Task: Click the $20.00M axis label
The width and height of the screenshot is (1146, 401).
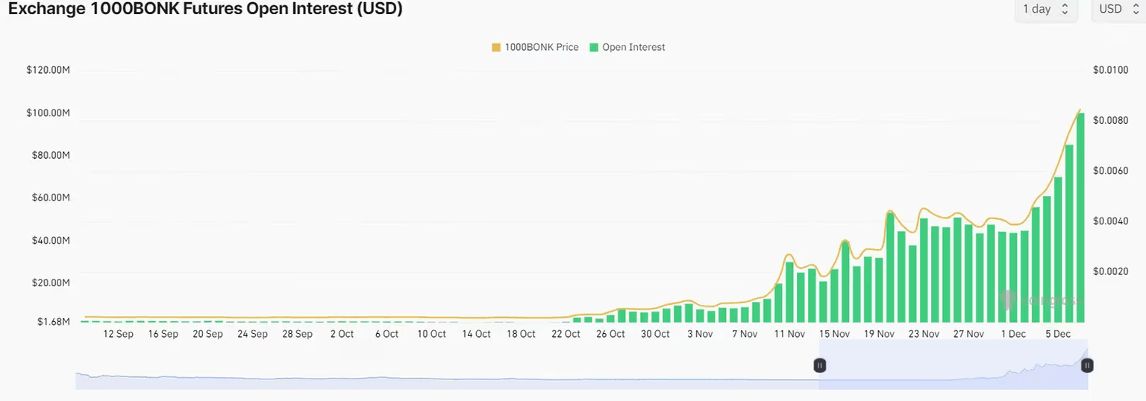Action: [50, 282]
